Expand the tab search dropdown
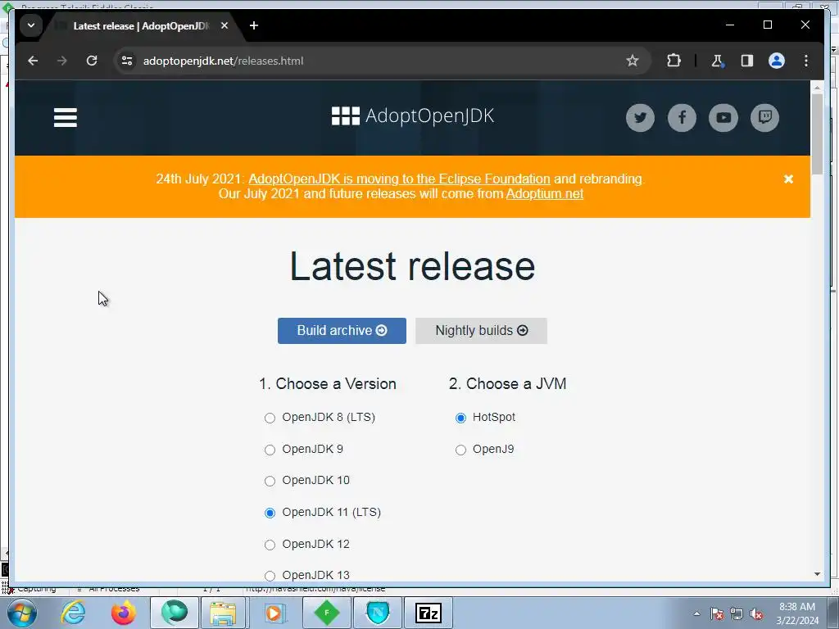839x629 pixels. tap(31, 25)
